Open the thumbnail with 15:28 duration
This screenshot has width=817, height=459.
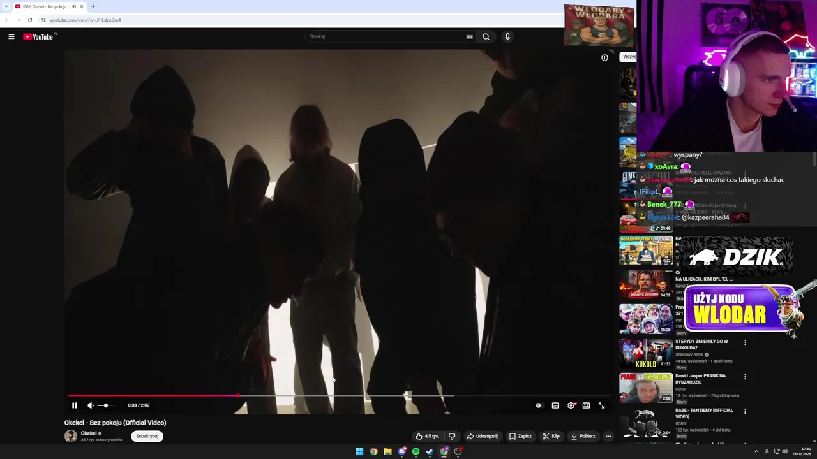click(645, 319)
